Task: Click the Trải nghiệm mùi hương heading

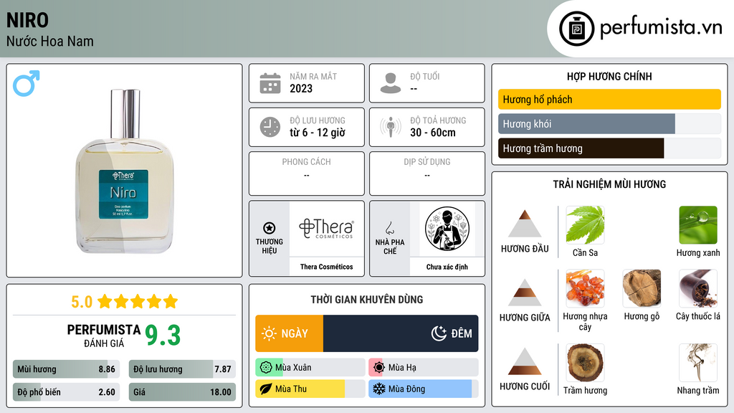Action: (x=609, y=184)
